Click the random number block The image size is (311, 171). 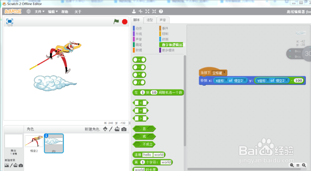pyautogui.click(x=158, y=92)
